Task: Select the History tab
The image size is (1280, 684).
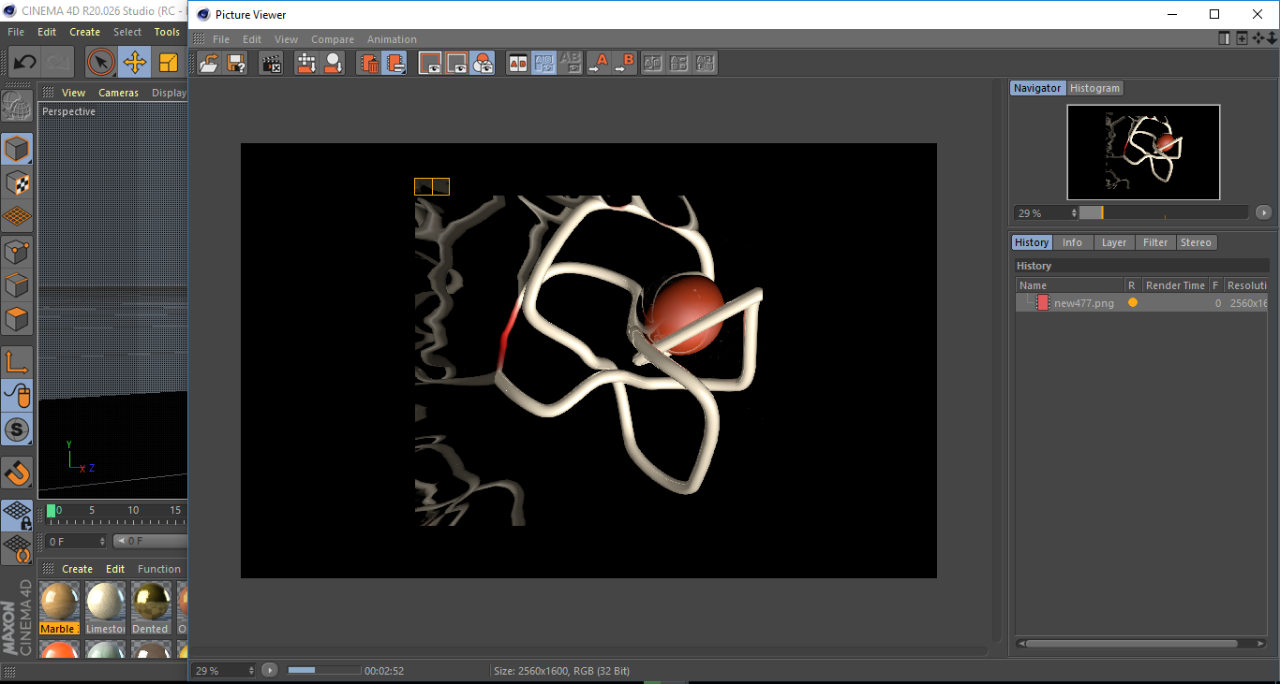Action: click(x=1032, y=242)
